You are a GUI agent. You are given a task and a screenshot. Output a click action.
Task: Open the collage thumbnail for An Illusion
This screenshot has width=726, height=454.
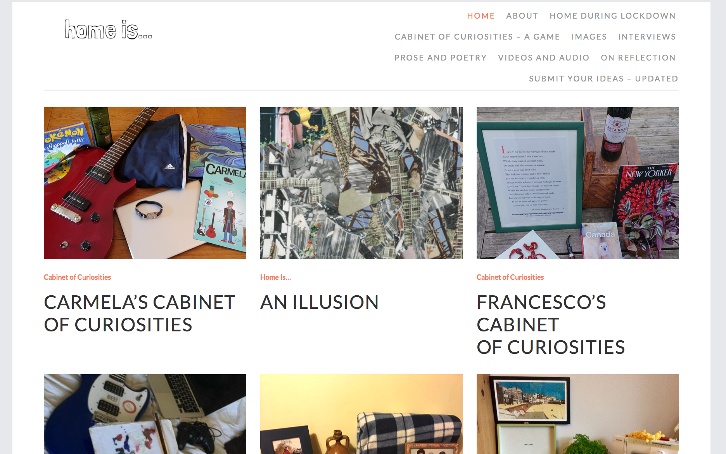[361, 183]
